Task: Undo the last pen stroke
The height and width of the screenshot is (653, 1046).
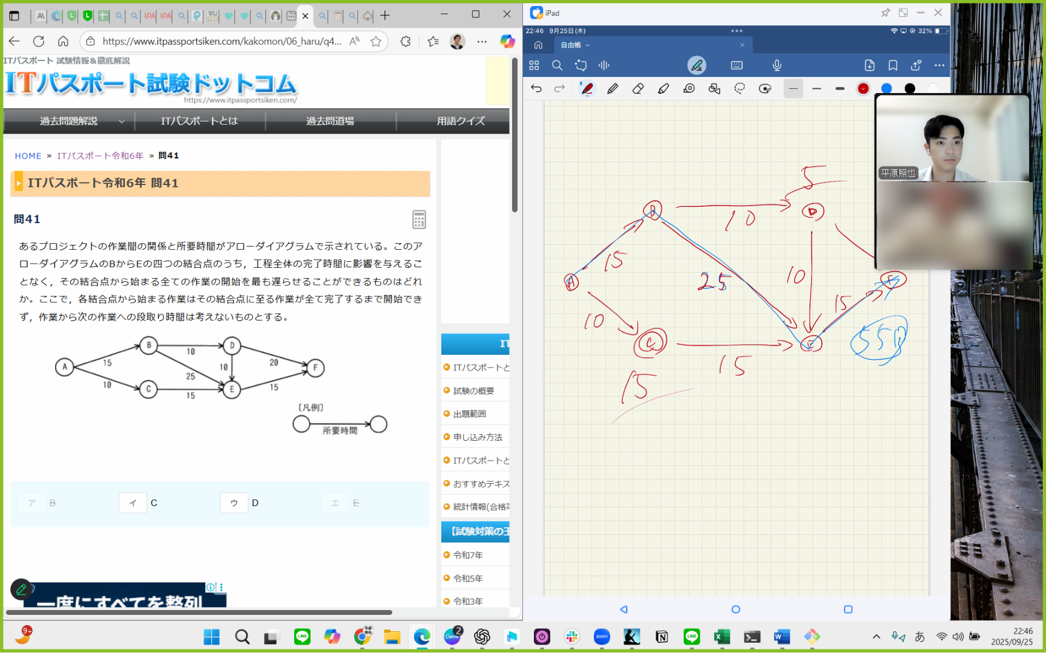Action: coord(536,89)
